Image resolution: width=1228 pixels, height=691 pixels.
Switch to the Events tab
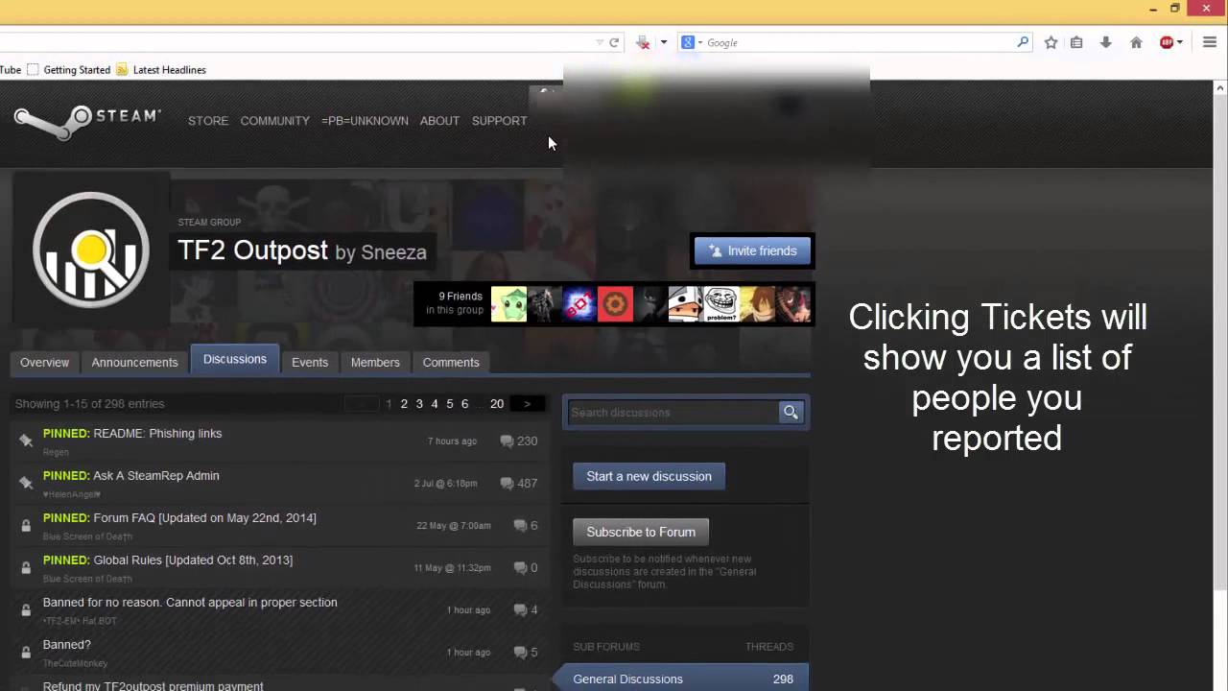310,362
